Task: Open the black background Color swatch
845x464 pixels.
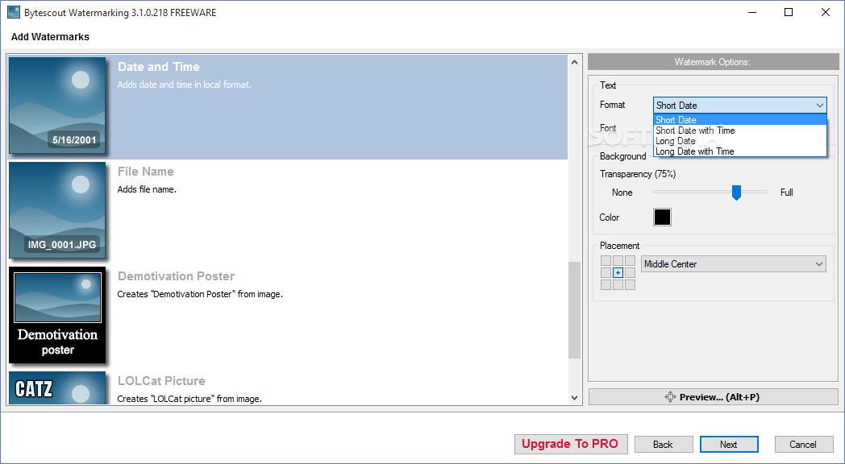Action: [x=662, y=217]
